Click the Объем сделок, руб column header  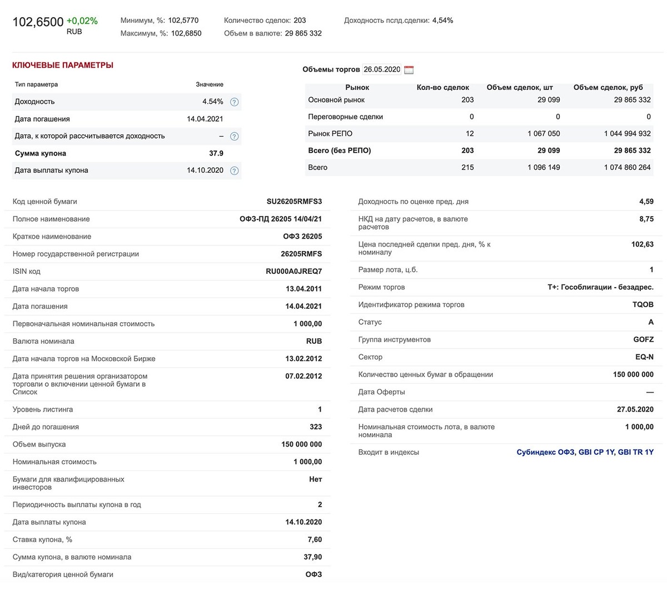pyautogui.click(x=608, y=87)
